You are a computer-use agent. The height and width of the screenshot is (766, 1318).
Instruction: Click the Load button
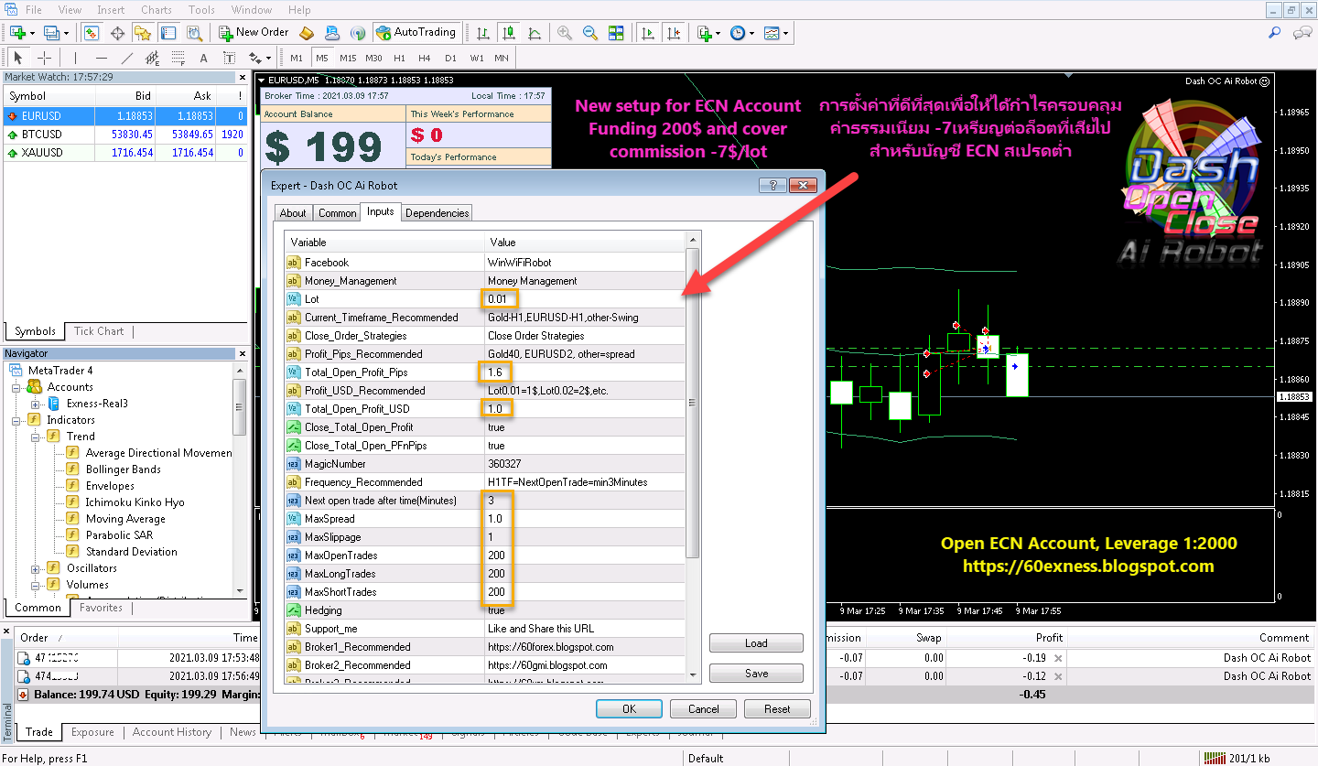tap(756, 643)
